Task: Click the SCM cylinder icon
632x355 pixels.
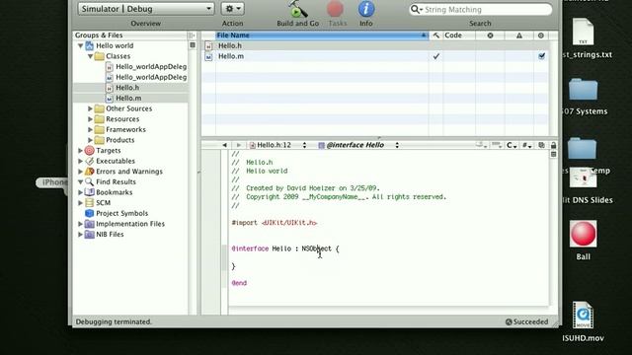Action: coord(90,203)
